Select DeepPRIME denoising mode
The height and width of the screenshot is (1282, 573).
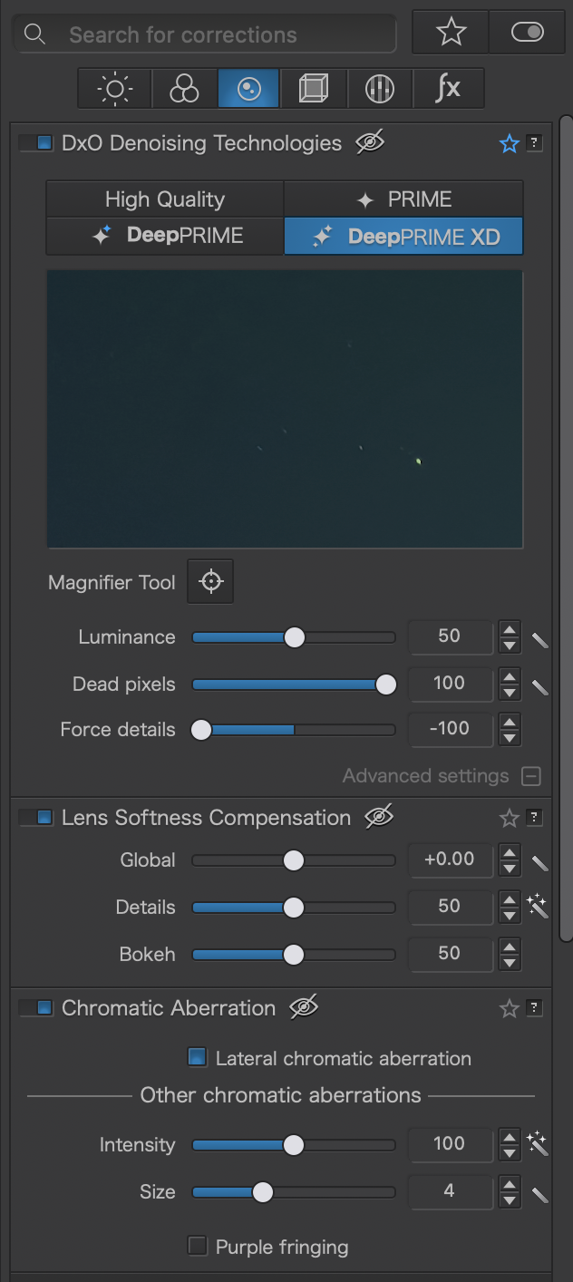click(x=165, y=236)
